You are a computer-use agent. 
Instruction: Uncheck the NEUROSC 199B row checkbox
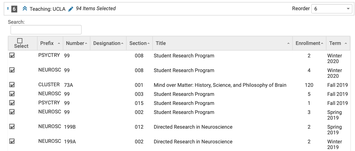pos(12,127)
